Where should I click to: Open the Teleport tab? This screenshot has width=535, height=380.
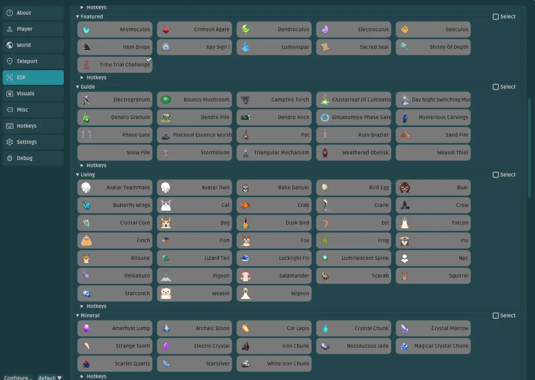33,61
